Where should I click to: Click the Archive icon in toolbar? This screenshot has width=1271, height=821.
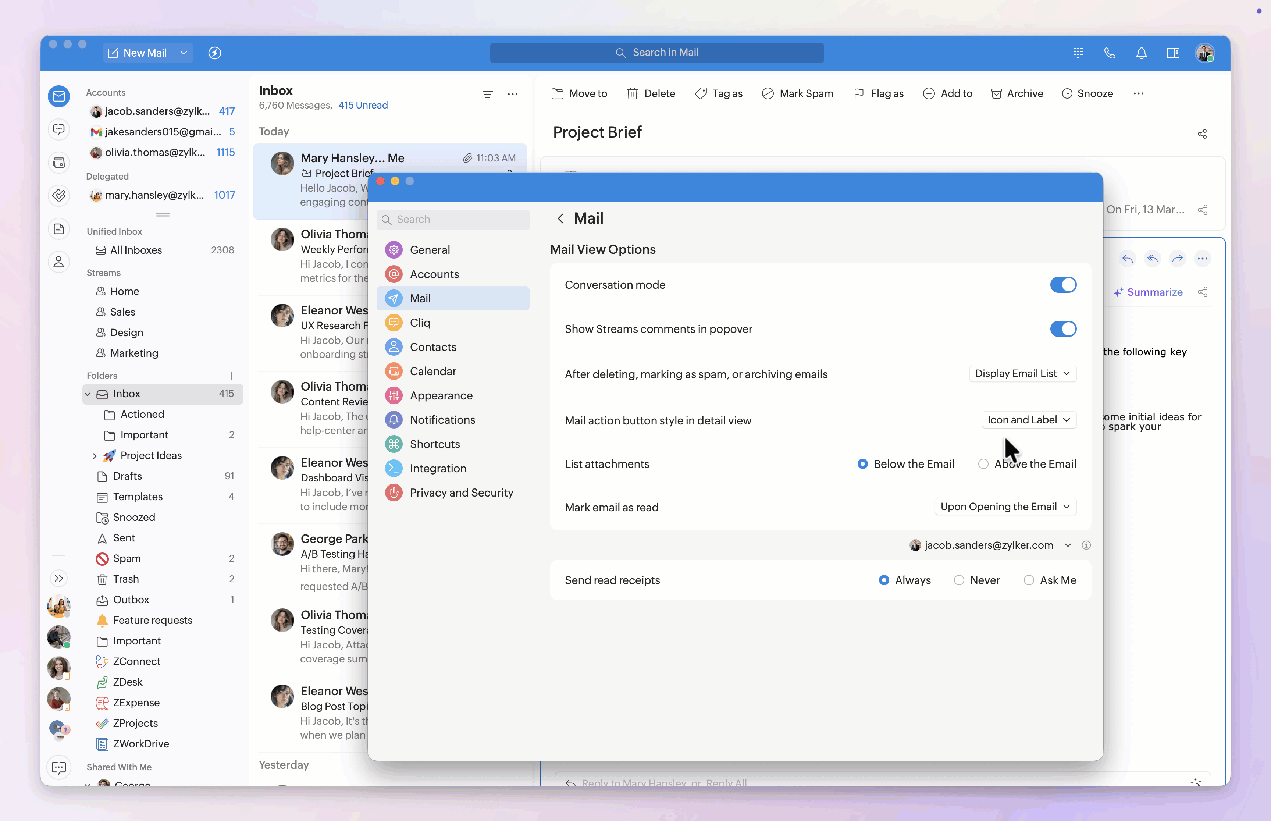pyautogui.click(x=996, y=93)
